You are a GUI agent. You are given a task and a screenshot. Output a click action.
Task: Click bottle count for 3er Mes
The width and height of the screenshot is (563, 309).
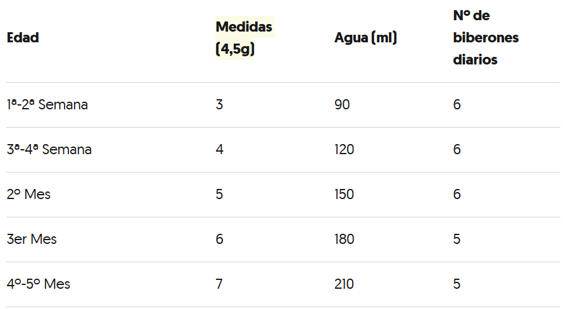coord(457,239)
